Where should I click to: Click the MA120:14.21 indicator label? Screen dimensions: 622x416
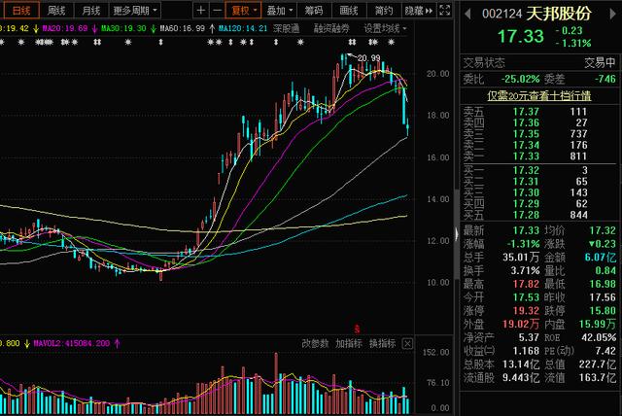click(x=243, y=28)
